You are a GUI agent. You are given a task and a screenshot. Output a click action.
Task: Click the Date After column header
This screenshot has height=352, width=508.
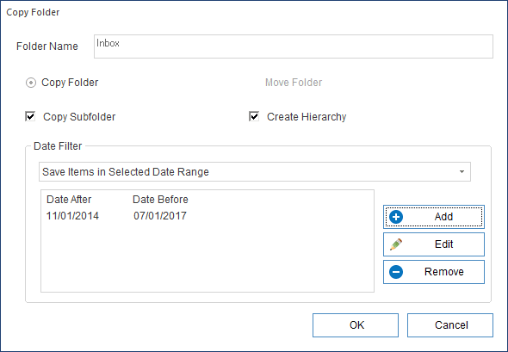click(x=69, y=200)
